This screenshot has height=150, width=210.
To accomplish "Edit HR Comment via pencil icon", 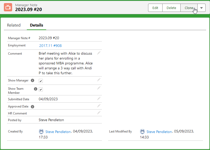I will coord(99,113).
